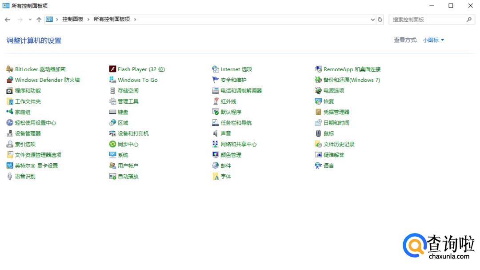The image size is (480, 270).
Task: Open the BitLocker 驱动器加密 icon
Action: click(10, 69)
